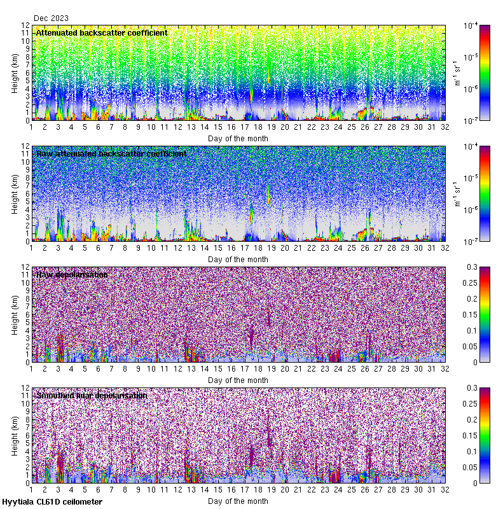Click Height (km) label of Raw depolarisation panel
This screenshot has width=496, height=509.
pos(15,314)
